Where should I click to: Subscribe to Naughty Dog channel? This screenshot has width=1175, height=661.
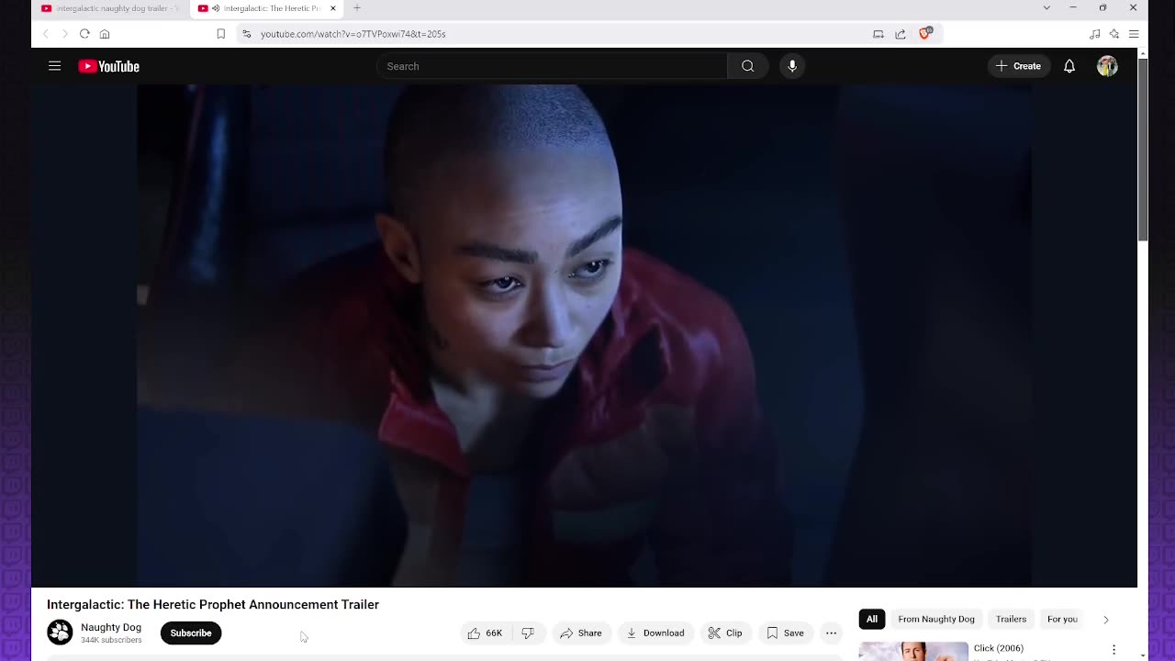click(191, 633)
